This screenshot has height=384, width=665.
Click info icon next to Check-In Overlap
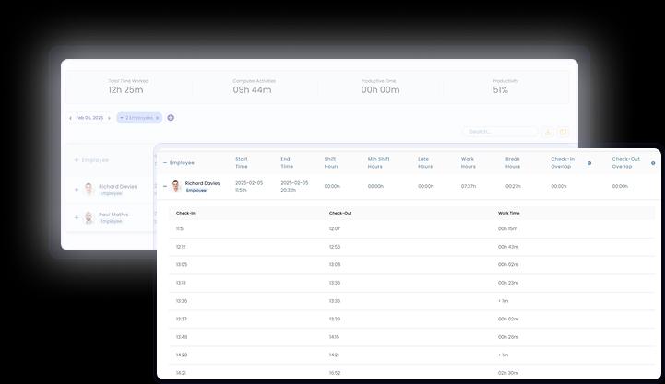[x=589, y=162]
